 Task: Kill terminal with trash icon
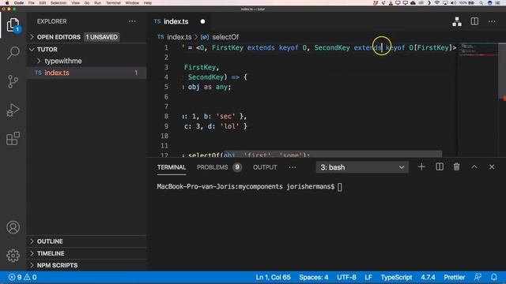[456, 166]
